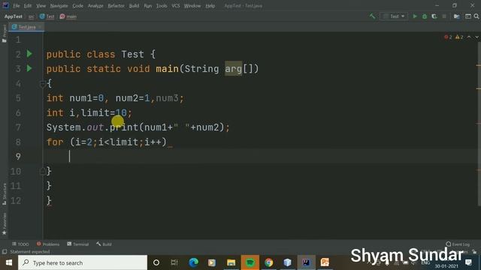
Task: Open the Build menu
Action: pyautogui.click(x=134, y=6)
